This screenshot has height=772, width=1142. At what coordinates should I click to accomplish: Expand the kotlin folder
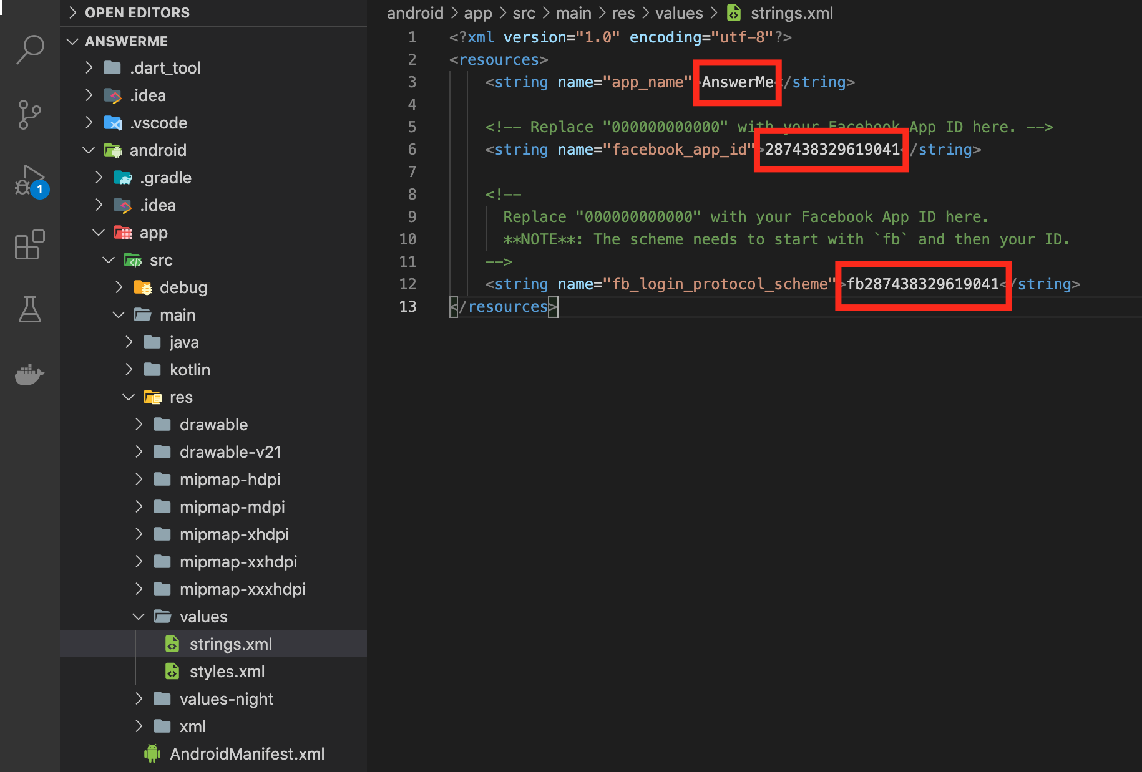coord(129,369)
